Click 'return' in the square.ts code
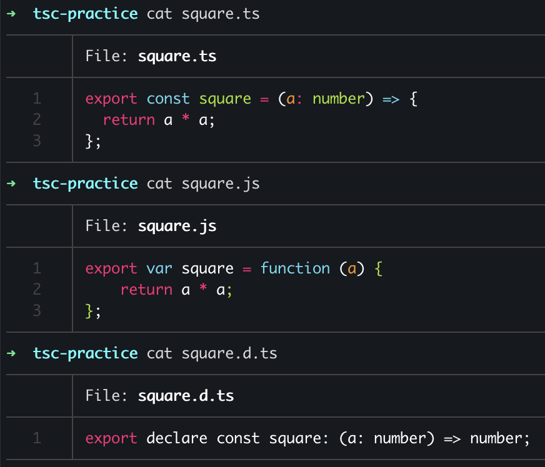Viewport: 545px width, 467px height. tap(129, 120)
